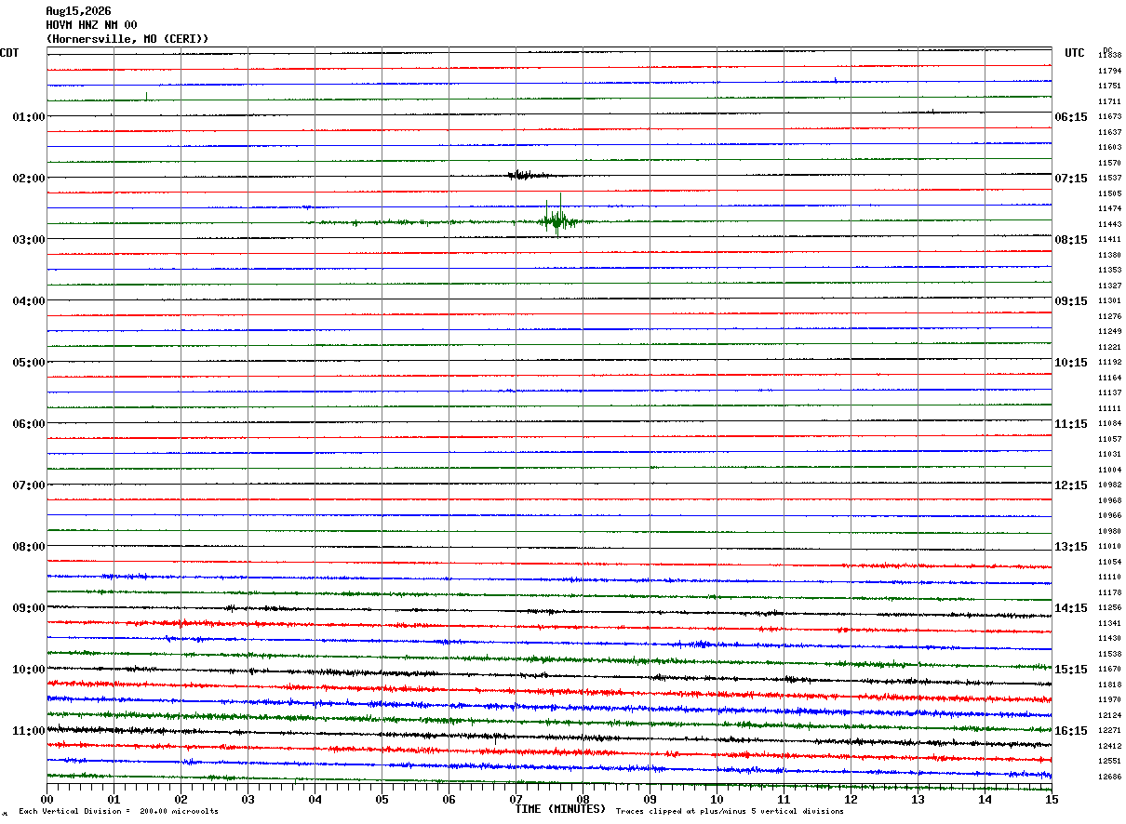The image size is (1126, 824).
Task: Click the 09:00 CDT time label
Action: pos(29,608)
